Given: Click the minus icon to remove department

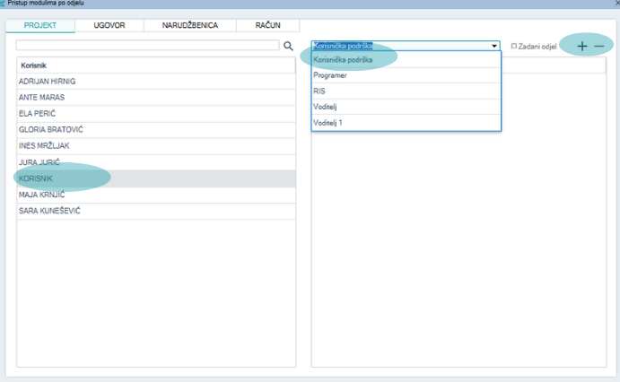Looking at the screenshot, I should (x=599, y=46).
